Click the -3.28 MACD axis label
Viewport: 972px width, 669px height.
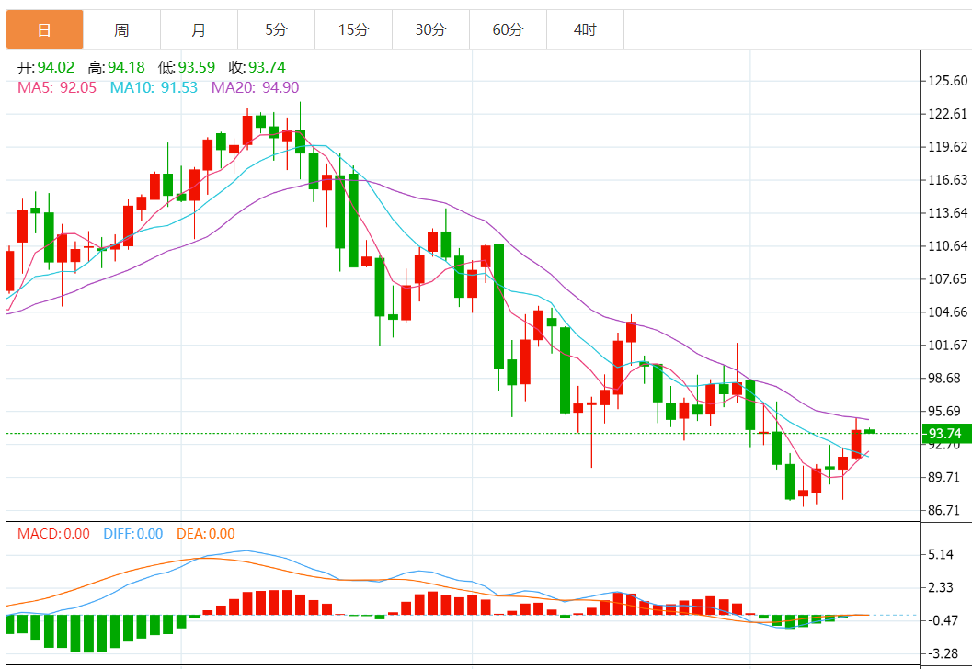tap(943, 653)
